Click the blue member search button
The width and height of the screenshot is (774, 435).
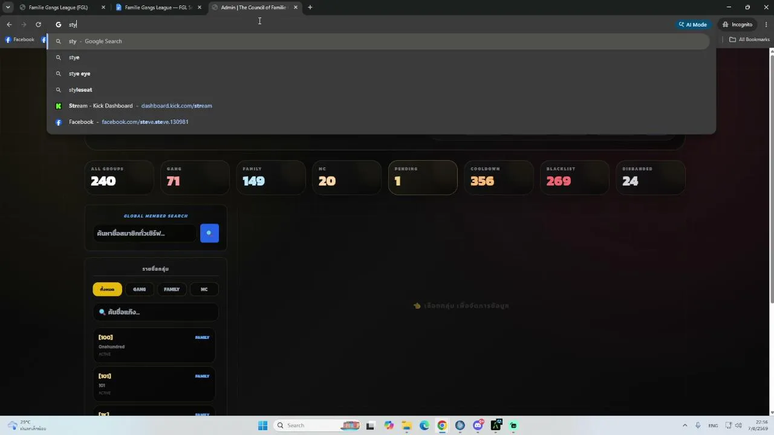tap(209, 233)
